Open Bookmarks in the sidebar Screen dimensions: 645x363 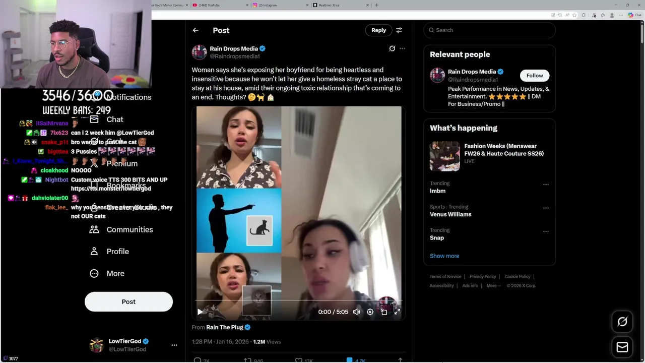pyautogui.click(x=117, y=186)
